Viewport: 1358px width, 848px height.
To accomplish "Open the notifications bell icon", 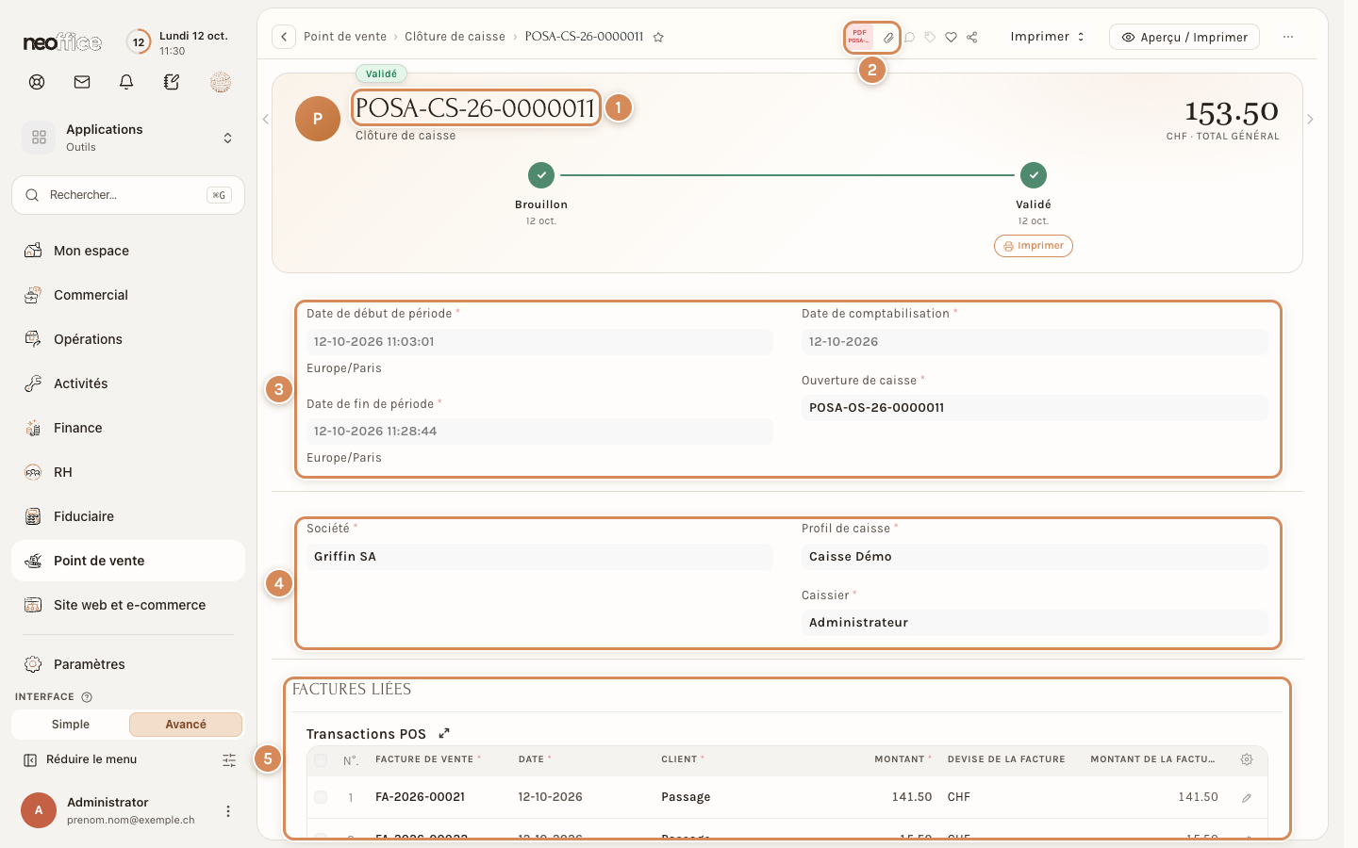I will pyautogui.click(x=126, y=82).
